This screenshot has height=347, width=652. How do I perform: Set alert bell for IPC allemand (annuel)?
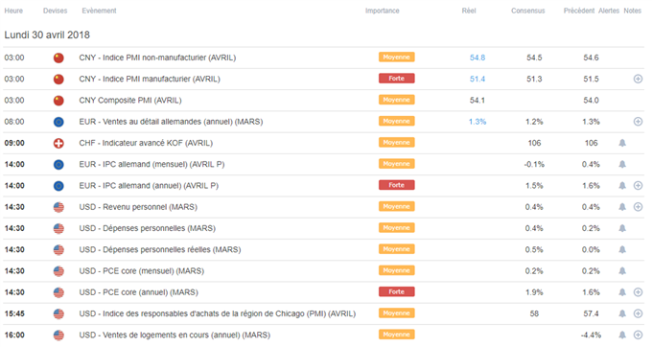[622, 186]
